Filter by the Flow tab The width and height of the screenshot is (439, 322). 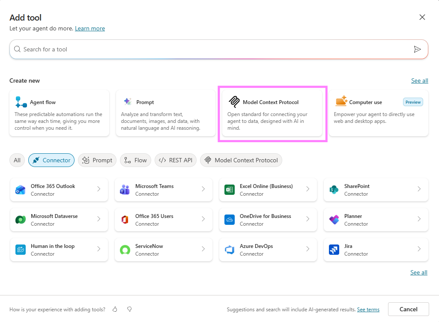135,160
